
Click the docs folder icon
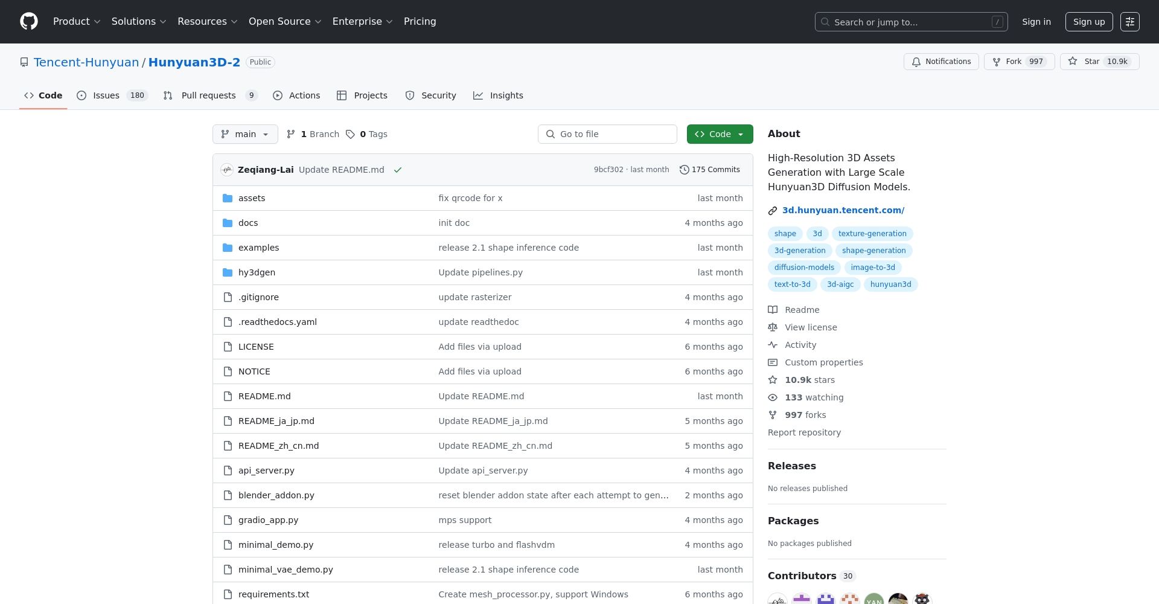(x=228, y=223)
